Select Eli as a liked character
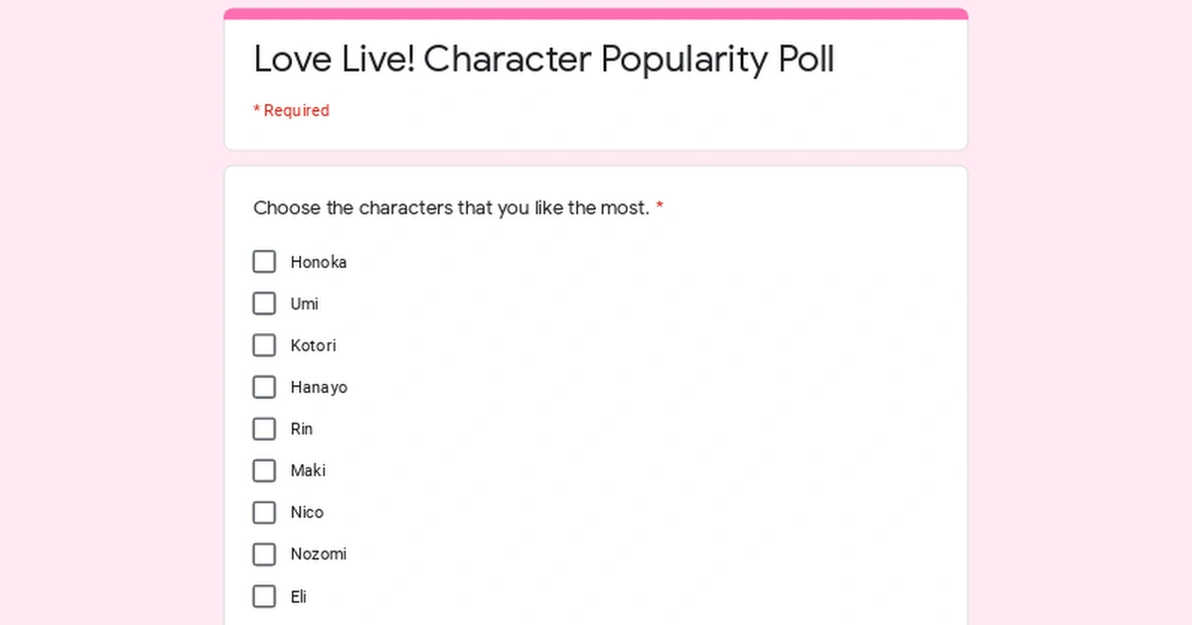 click(x=263, y=596)
